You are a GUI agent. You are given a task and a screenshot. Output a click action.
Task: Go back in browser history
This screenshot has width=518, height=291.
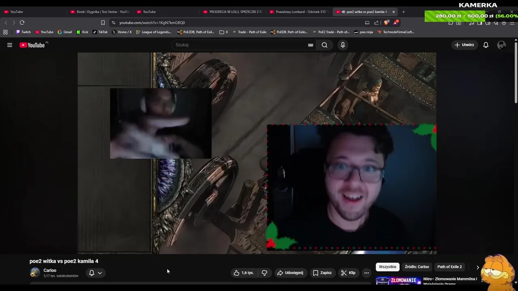[x=6, y=23]
